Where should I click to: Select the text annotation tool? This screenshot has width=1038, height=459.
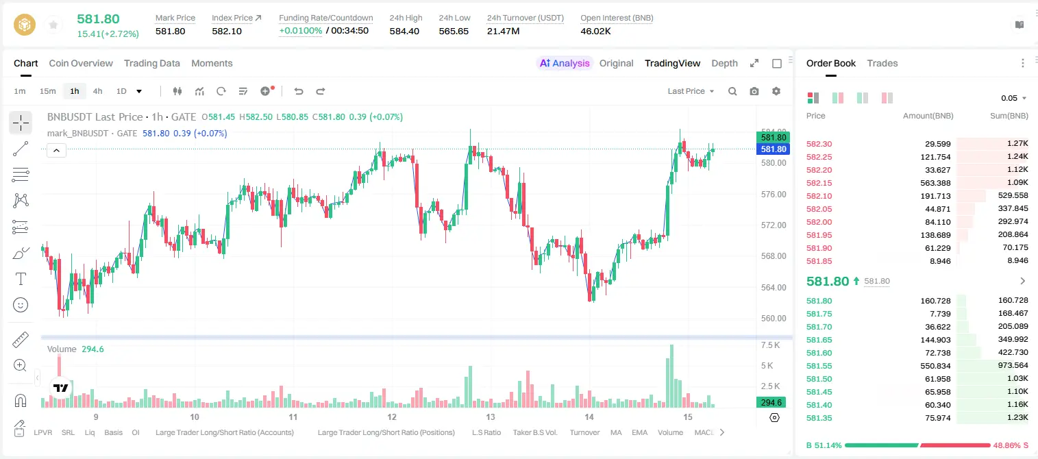21,279
